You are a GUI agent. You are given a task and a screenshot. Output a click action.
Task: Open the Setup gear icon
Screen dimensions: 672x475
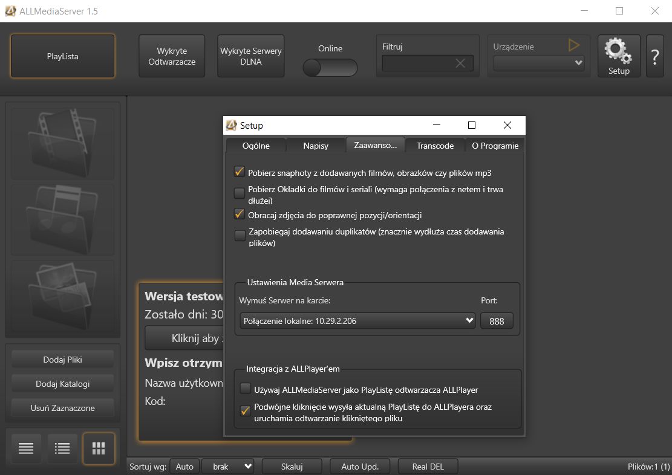(x=618, y=56)
